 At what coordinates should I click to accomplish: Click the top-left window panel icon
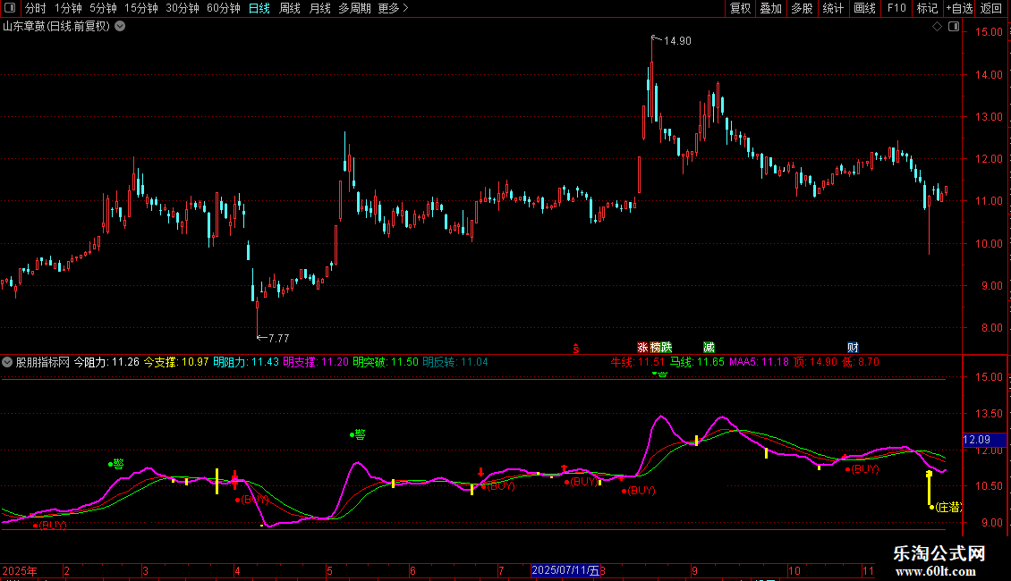[9, 9]
